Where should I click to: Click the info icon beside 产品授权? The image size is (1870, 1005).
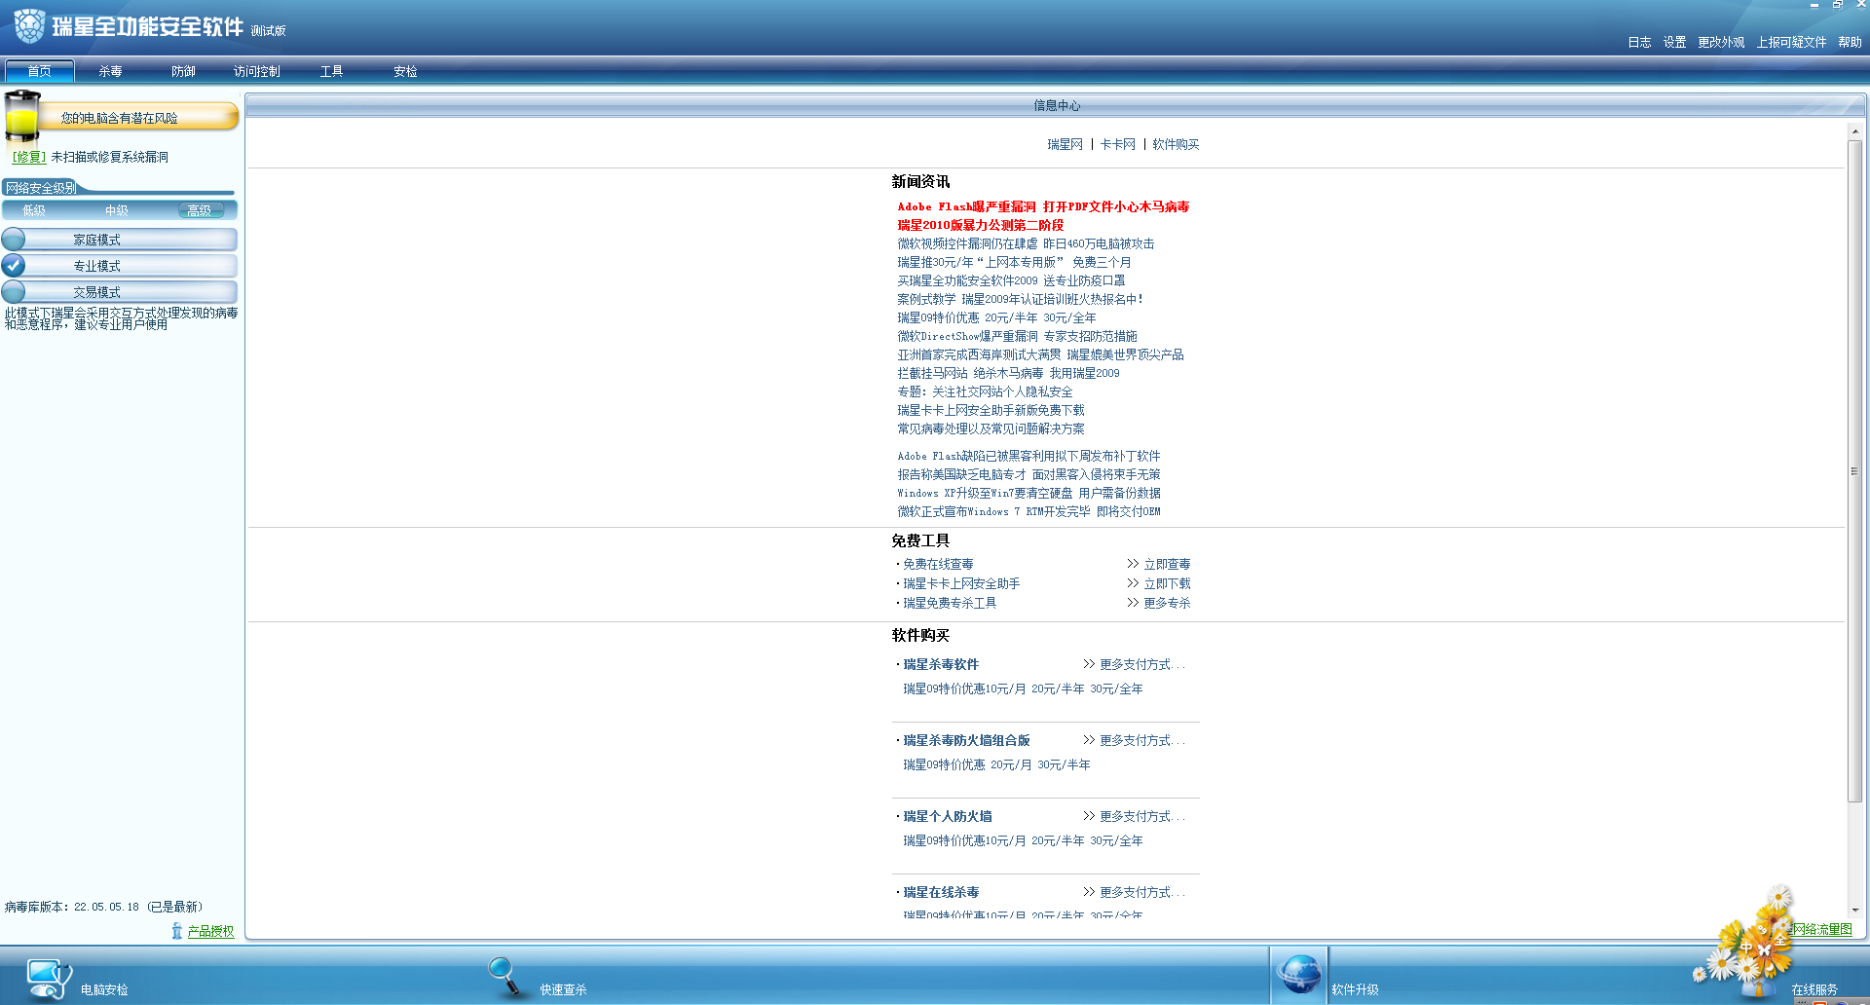click(x=176, y=931)
